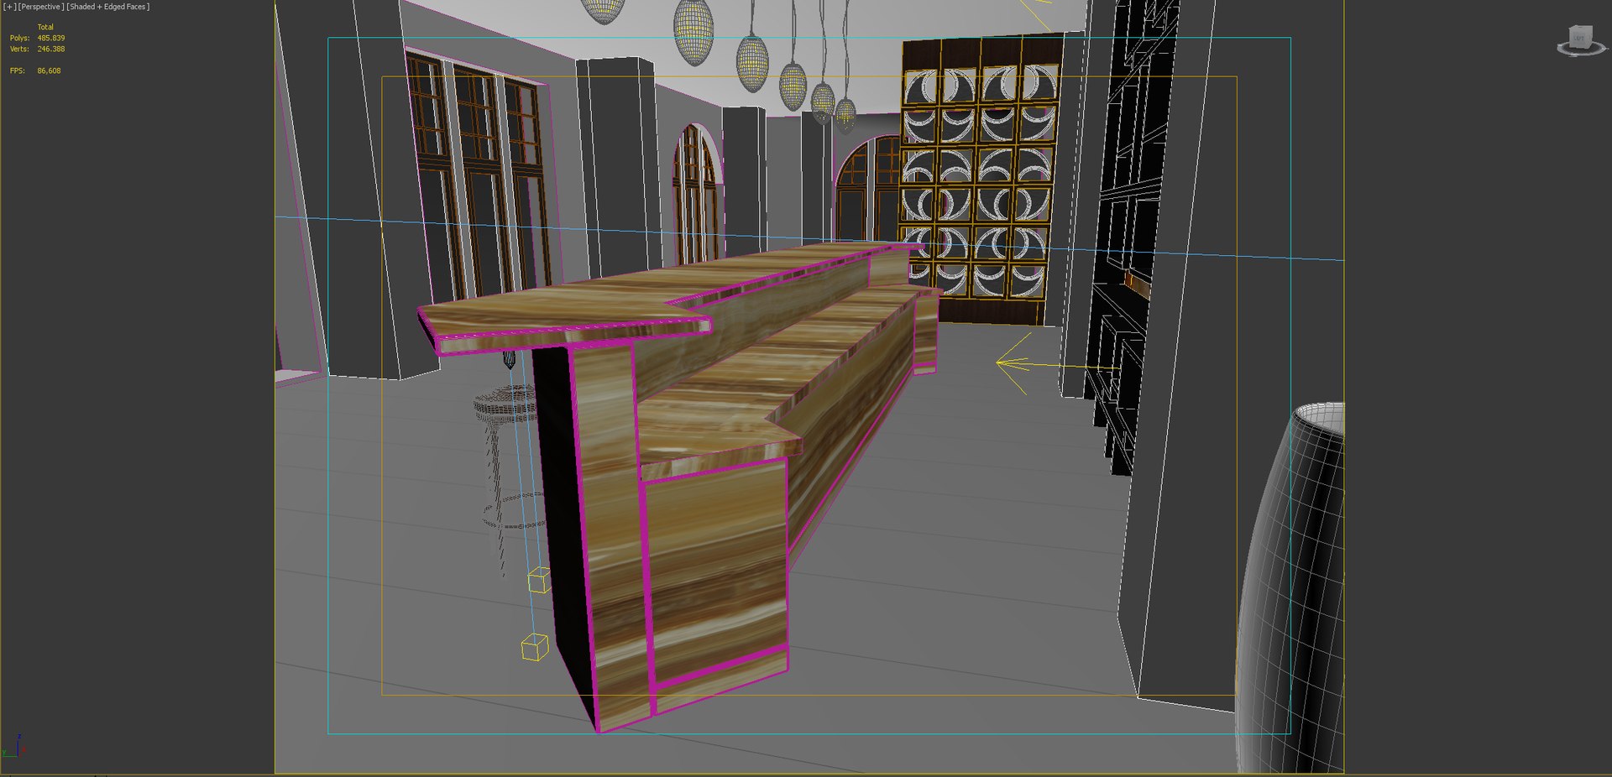Open the Perspective point-of-view menu

[x=40, y=7]
